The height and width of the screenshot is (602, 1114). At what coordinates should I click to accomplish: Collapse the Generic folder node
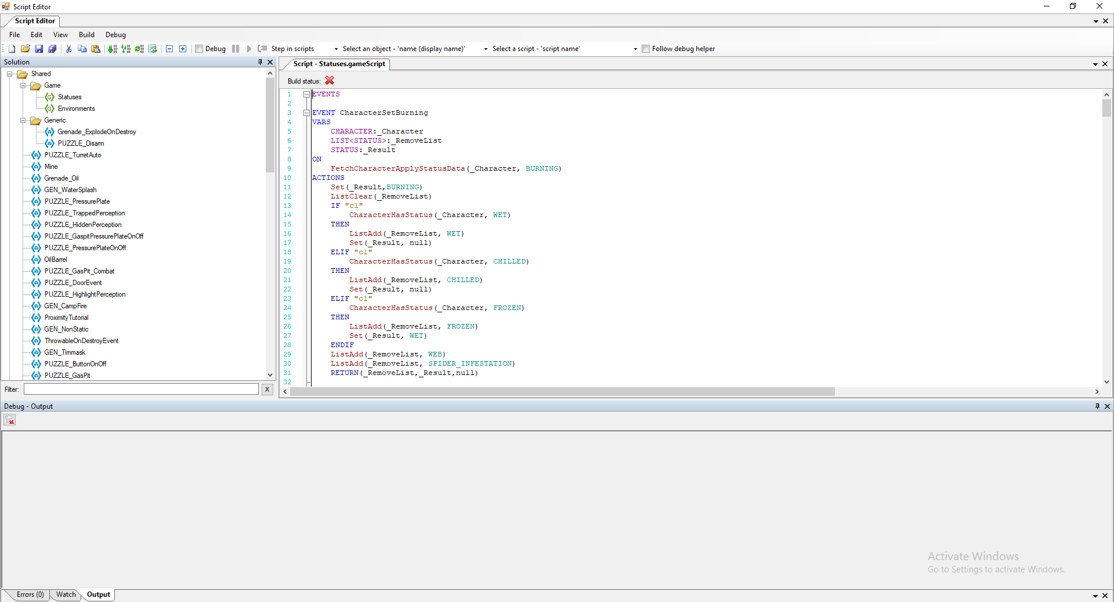coord(23,120)
